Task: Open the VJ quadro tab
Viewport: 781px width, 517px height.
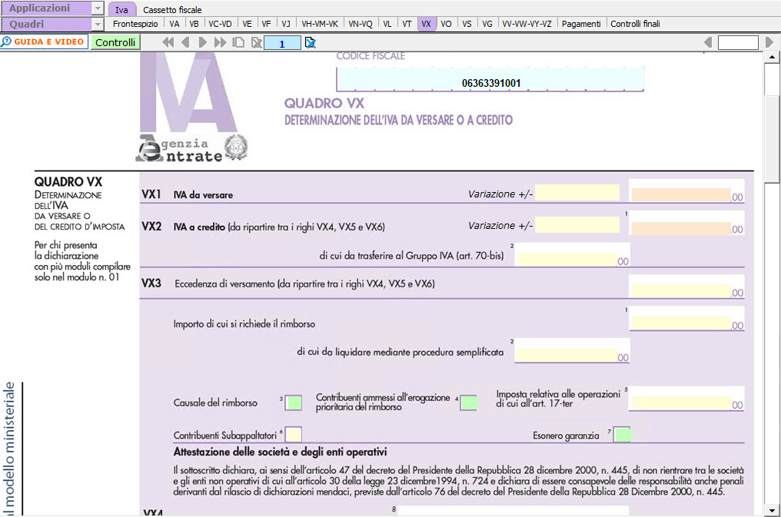Action: pyautogui.click(x=286, y=24)
